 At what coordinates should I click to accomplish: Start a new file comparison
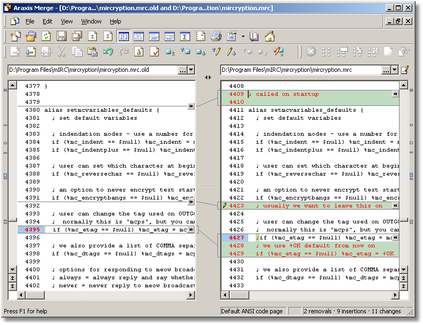click(15, 36)
